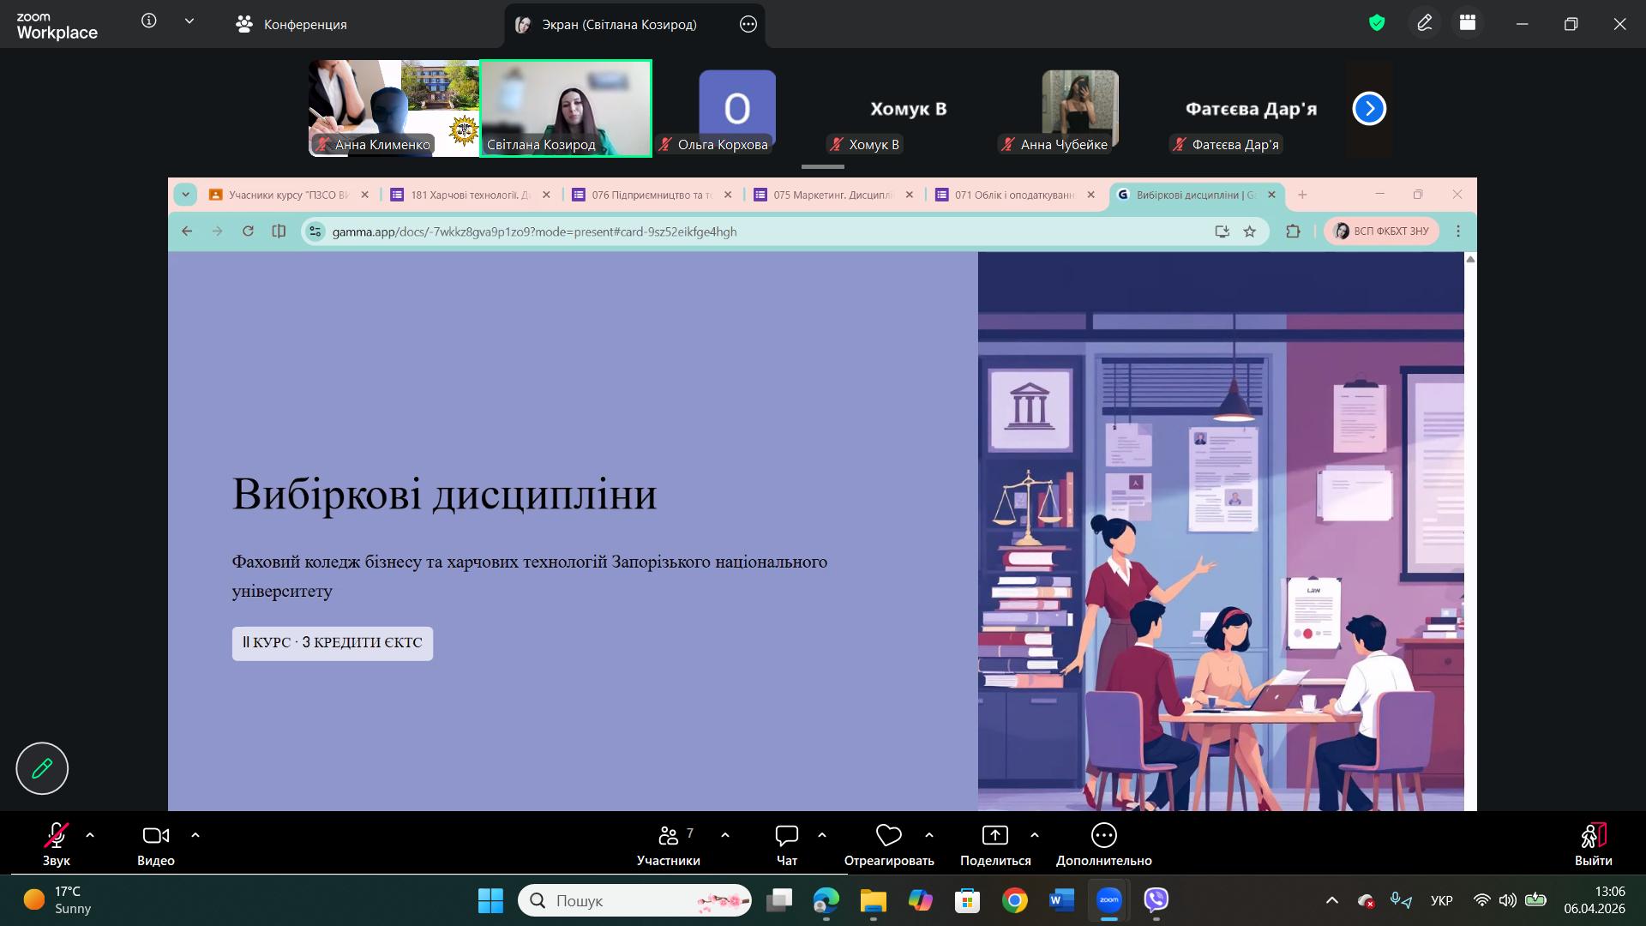The width and height of the screenshot is (1646, 926).
Task: Click the Выйти leave meeting button
Action: pyautogui.click(x=1593, y=845)
